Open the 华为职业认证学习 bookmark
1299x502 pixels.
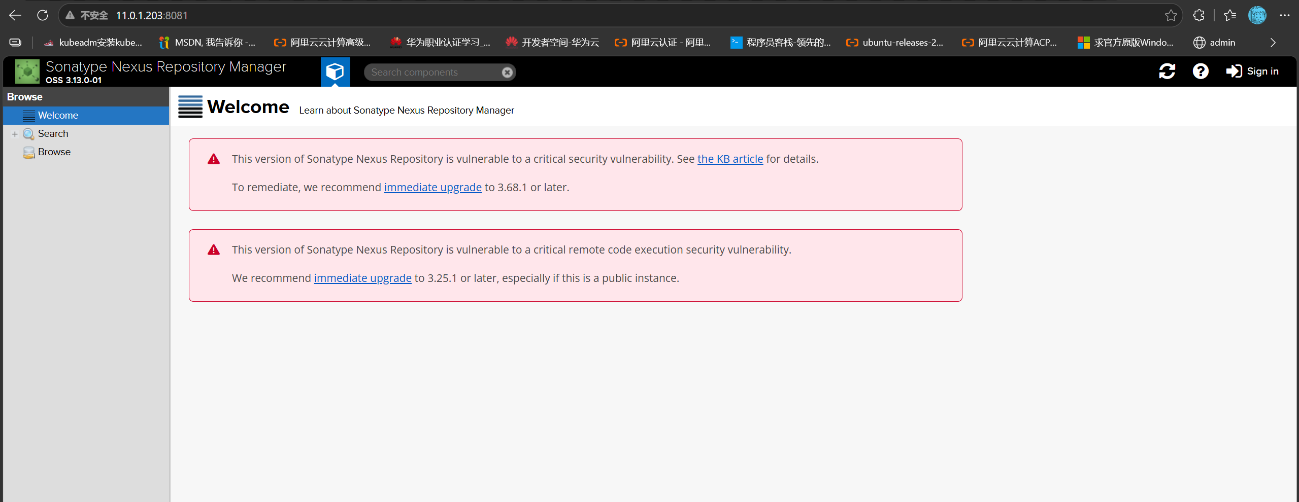440,43
